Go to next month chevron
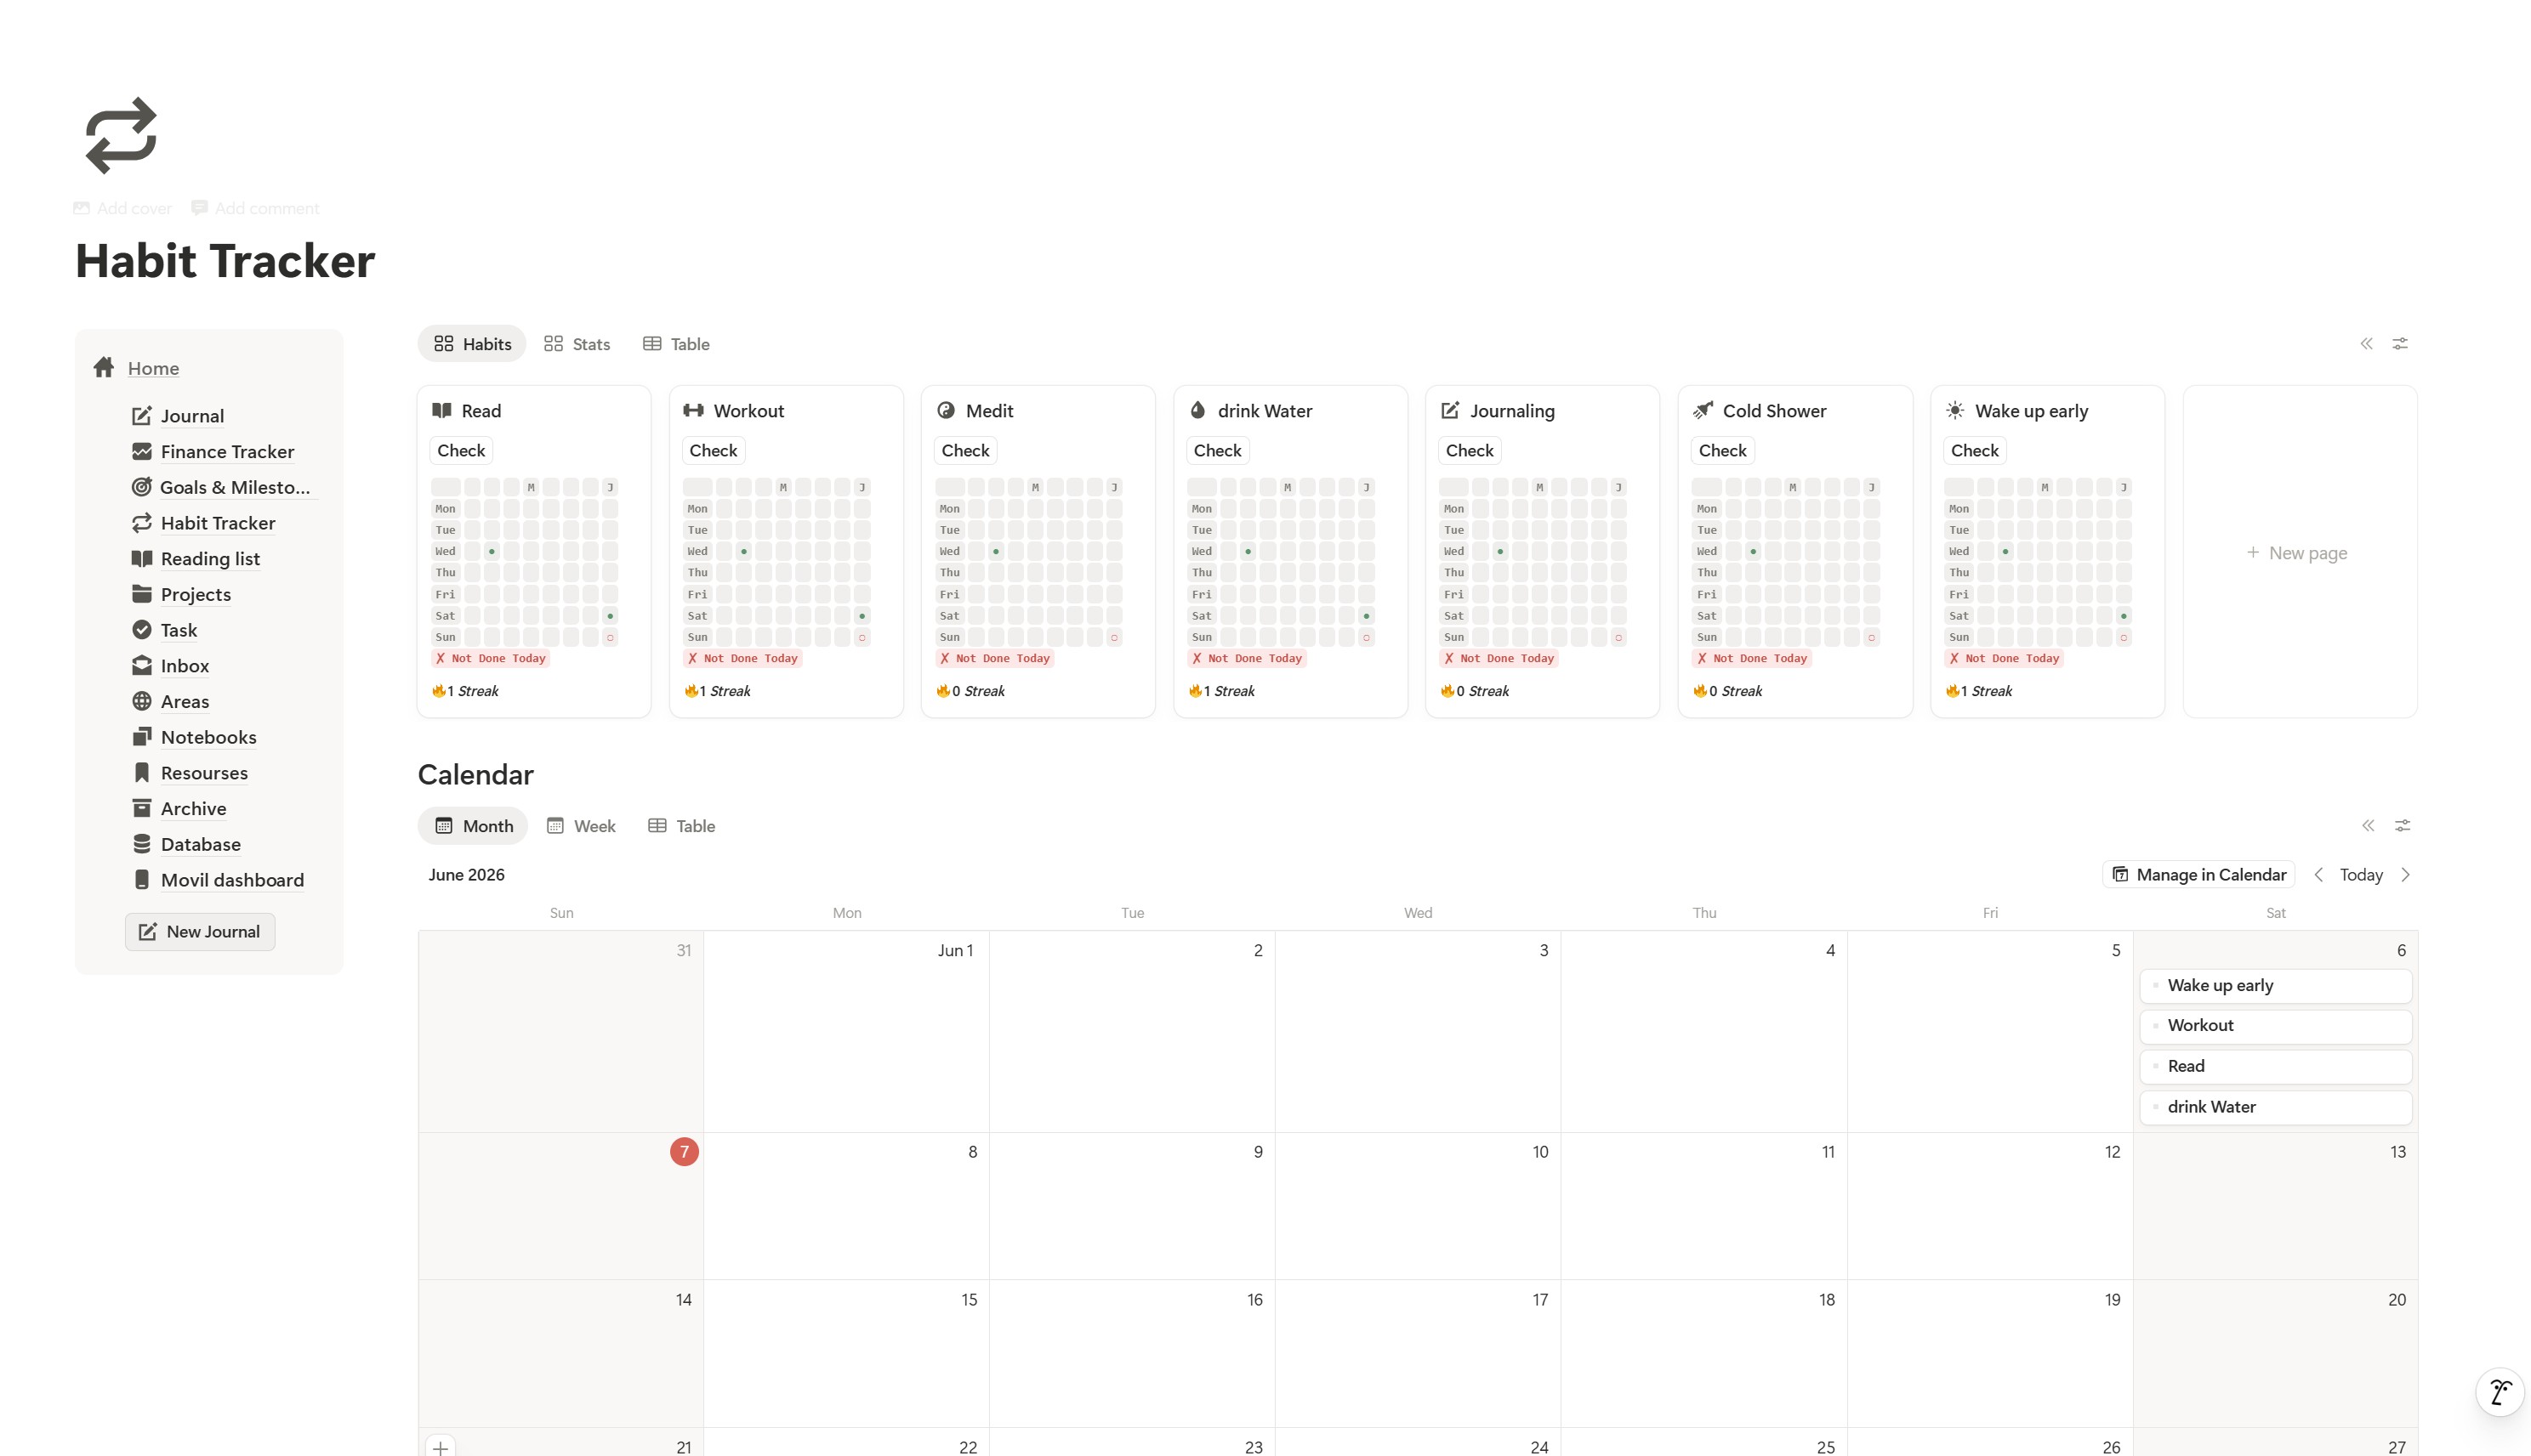 click(2406, 875)
